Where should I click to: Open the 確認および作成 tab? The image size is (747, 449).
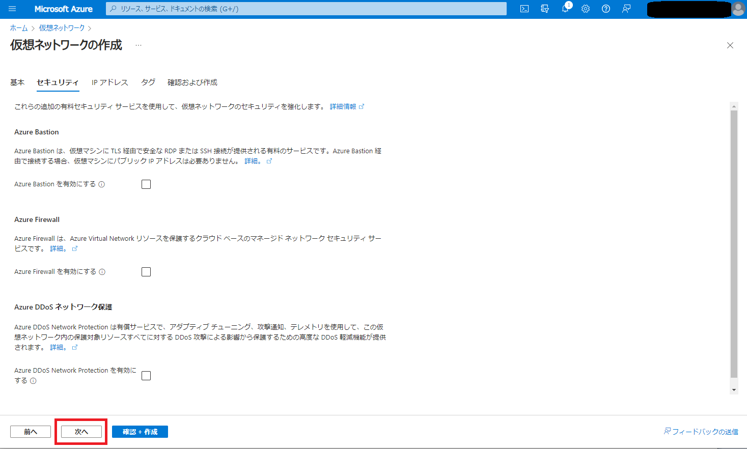192,82
